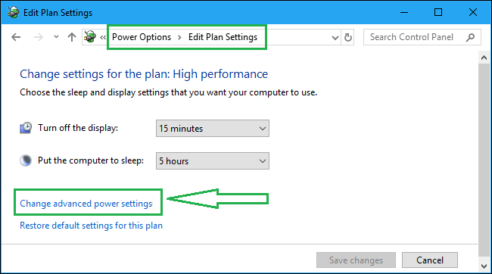
Task: Expand the address bar history dropdown
Action: pyautogui.click(x=335, y=38)
